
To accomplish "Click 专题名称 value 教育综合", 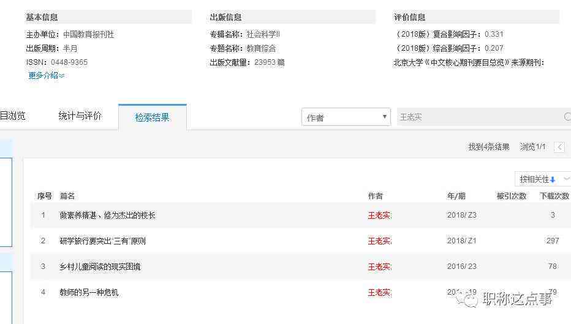I will (x=261, y=48).
